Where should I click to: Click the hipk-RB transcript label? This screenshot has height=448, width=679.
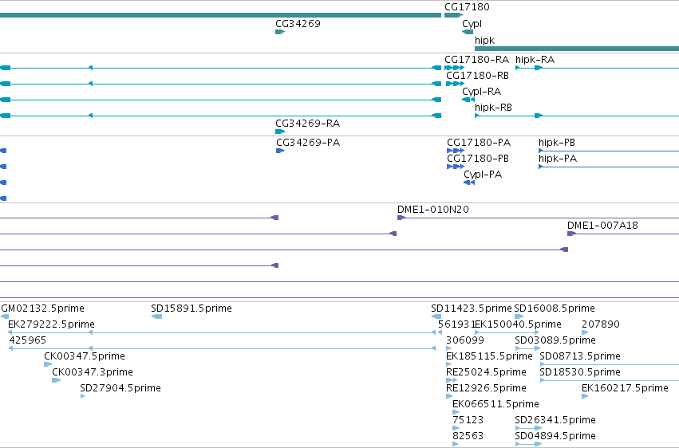pyautogui.click(x=493, y=108)
